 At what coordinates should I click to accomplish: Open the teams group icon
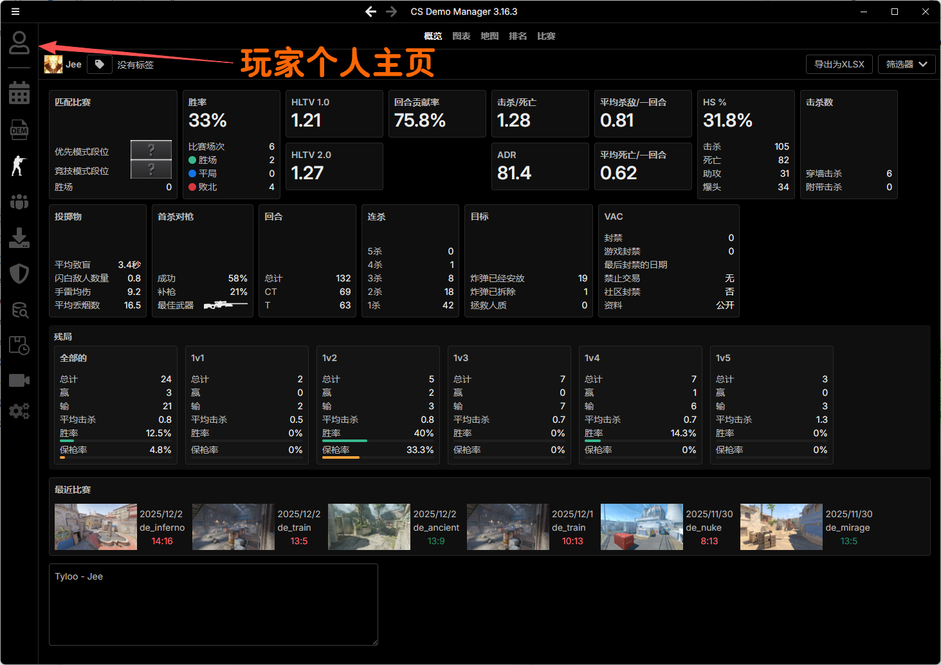pos(19,202)
